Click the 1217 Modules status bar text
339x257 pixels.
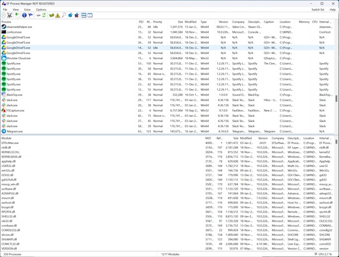(170, 254)
